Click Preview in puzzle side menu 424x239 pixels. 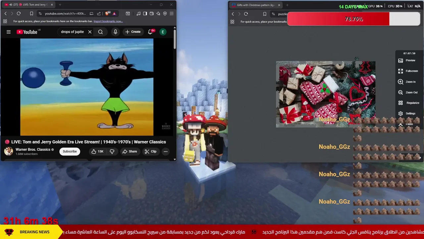click(407, 60)
